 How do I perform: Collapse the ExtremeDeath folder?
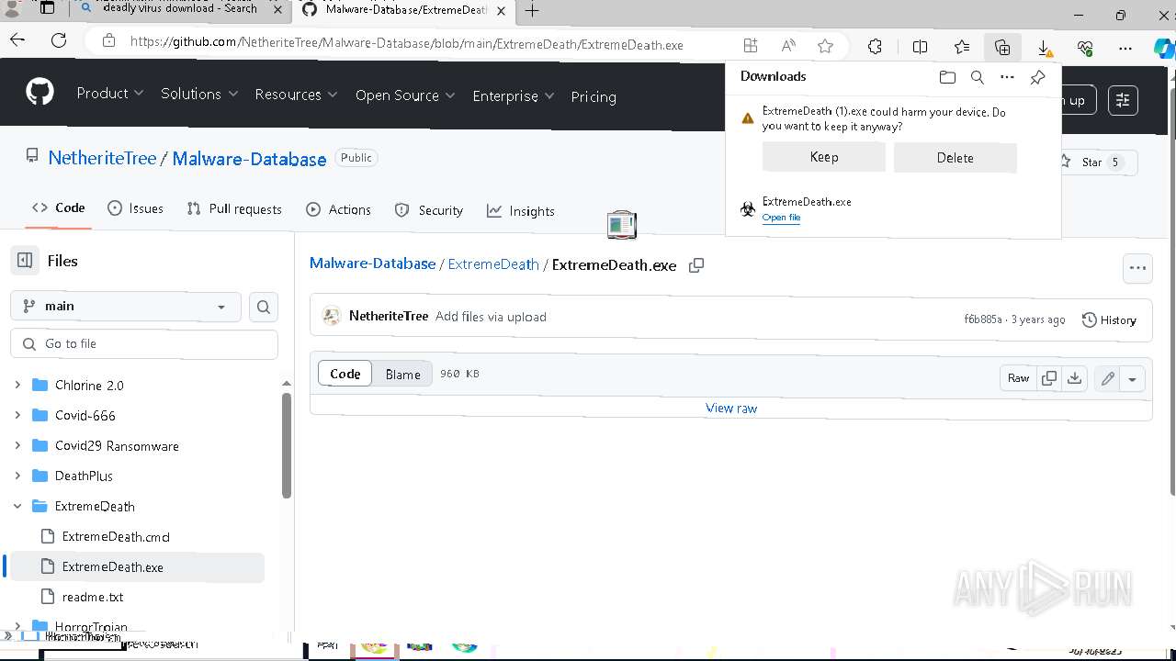[17, 506]
